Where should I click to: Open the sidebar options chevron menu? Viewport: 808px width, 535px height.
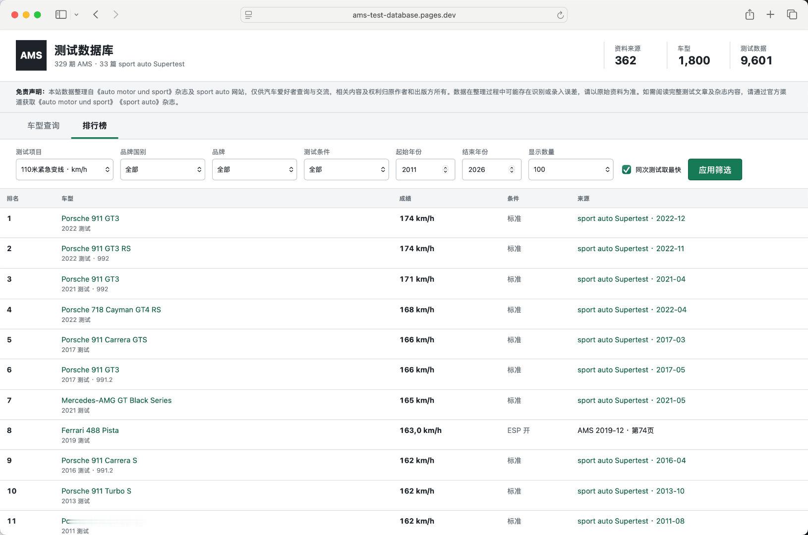pyautogui.click(x=76, y=15)
